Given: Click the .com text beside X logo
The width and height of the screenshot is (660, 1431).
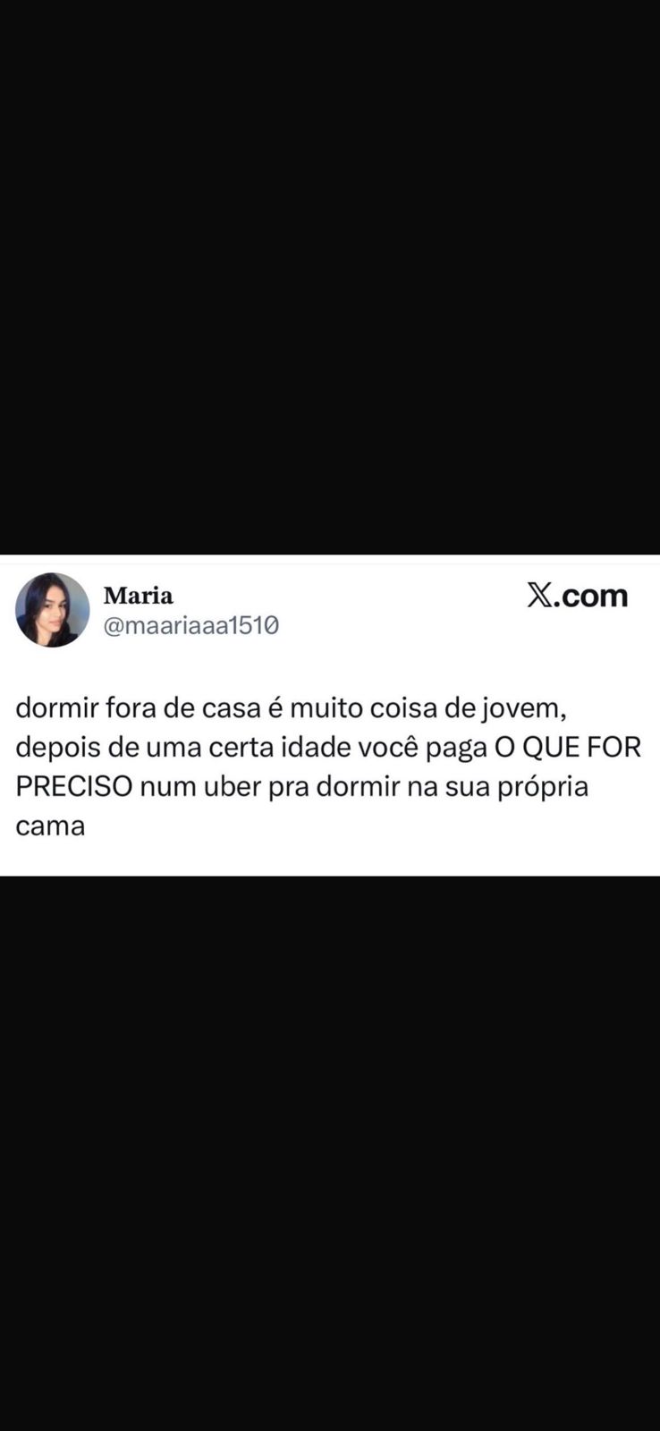Looking at the screenshot, I should click(x=590, y=596).
